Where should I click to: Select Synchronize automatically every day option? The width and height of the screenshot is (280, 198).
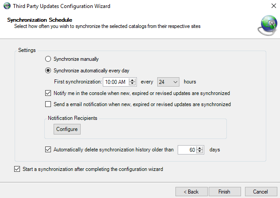coord(48,71)
